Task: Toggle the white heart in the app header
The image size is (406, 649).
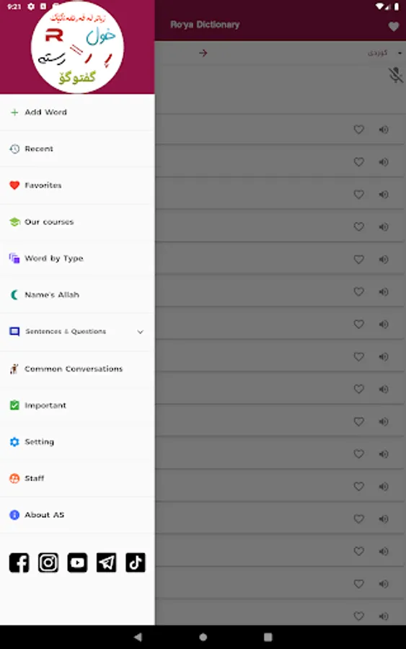Action: [394, 27]
